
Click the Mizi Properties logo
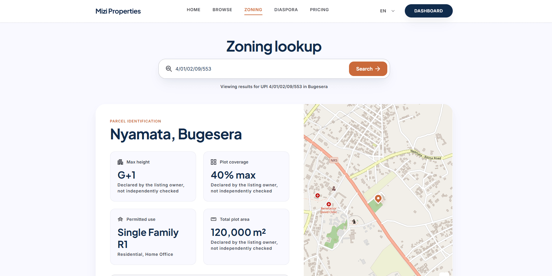point(118,11)
